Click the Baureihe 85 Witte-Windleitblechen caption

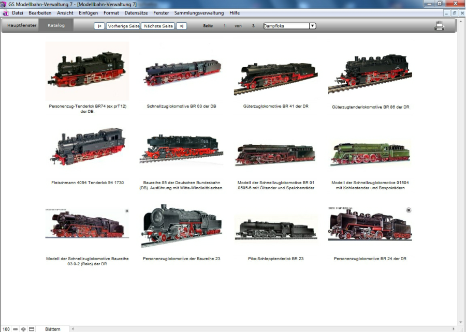[x=181, y=186]
